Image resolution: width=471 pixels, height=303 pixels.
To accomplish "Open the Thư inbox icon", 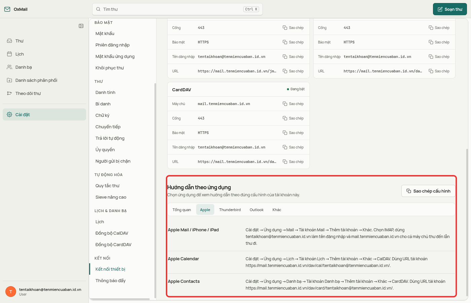I will click(x=9, y=41).
